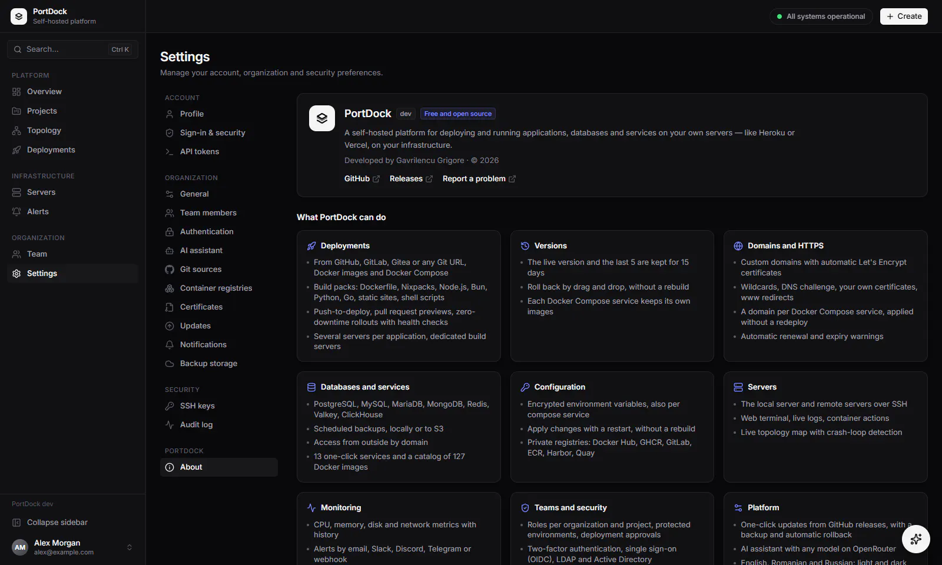Click the Databases and services card heading
942x565 pixels.
click(365, 387)
